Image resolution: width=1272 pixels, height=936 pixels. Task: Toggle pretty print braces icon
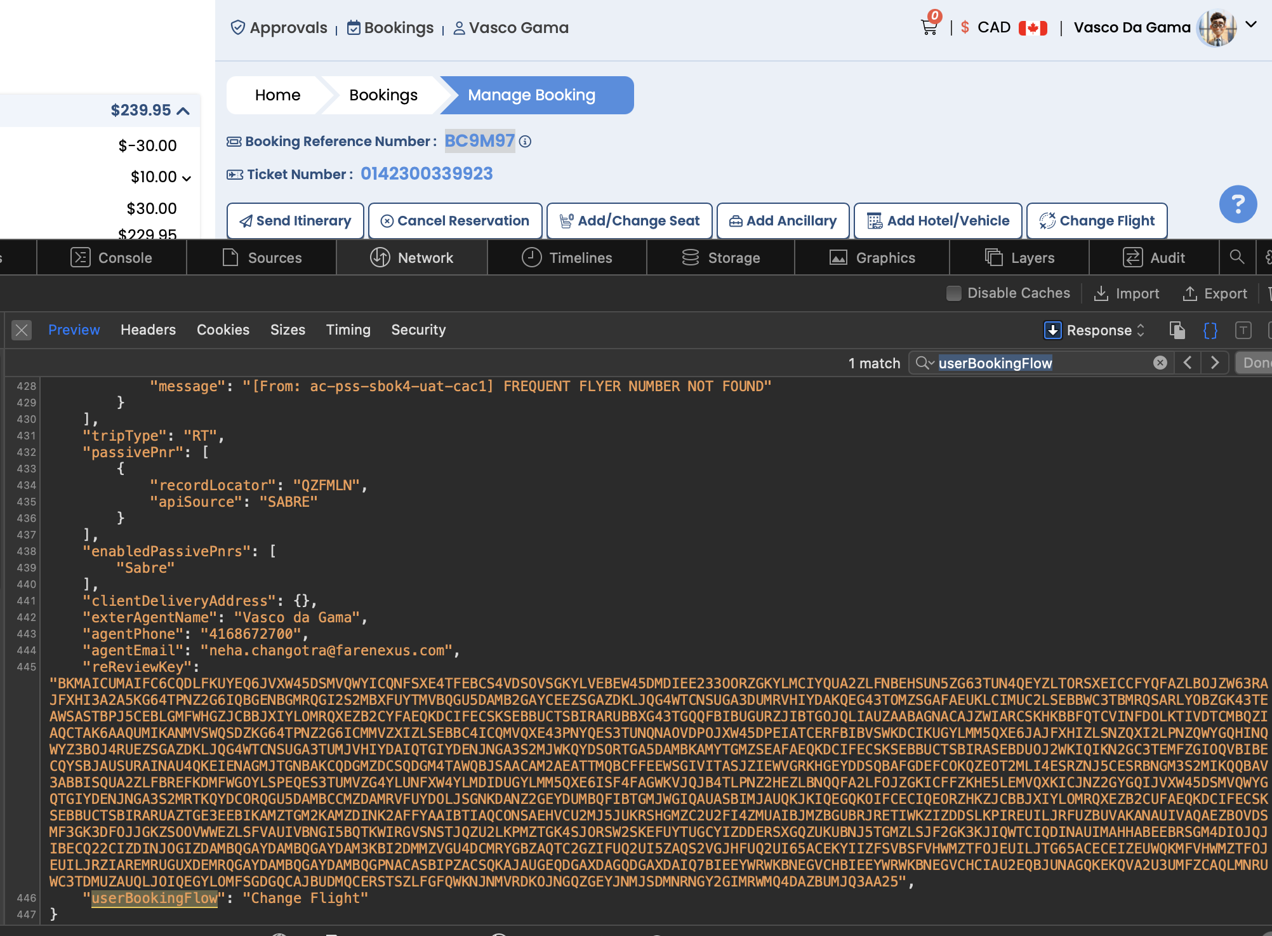click(1210, 330)
